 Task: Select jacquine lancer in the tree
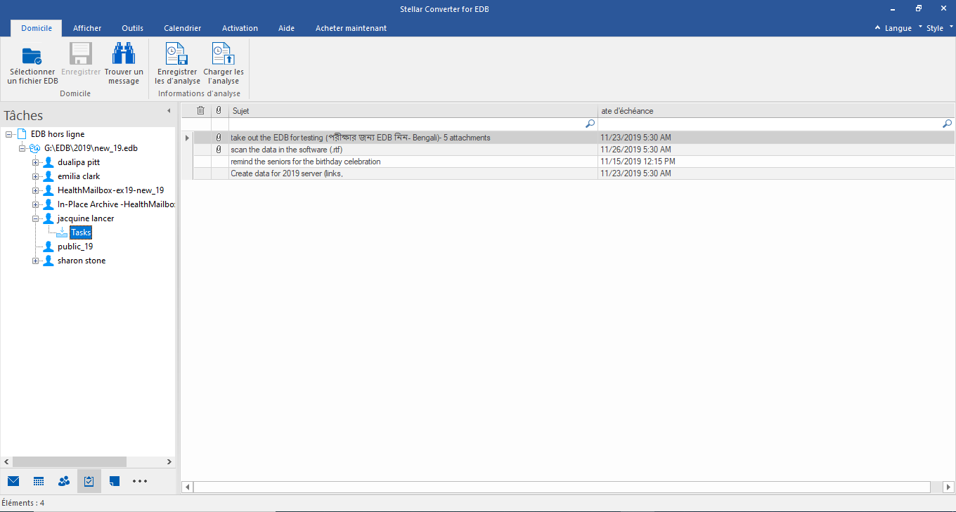(x=86, y=218)
